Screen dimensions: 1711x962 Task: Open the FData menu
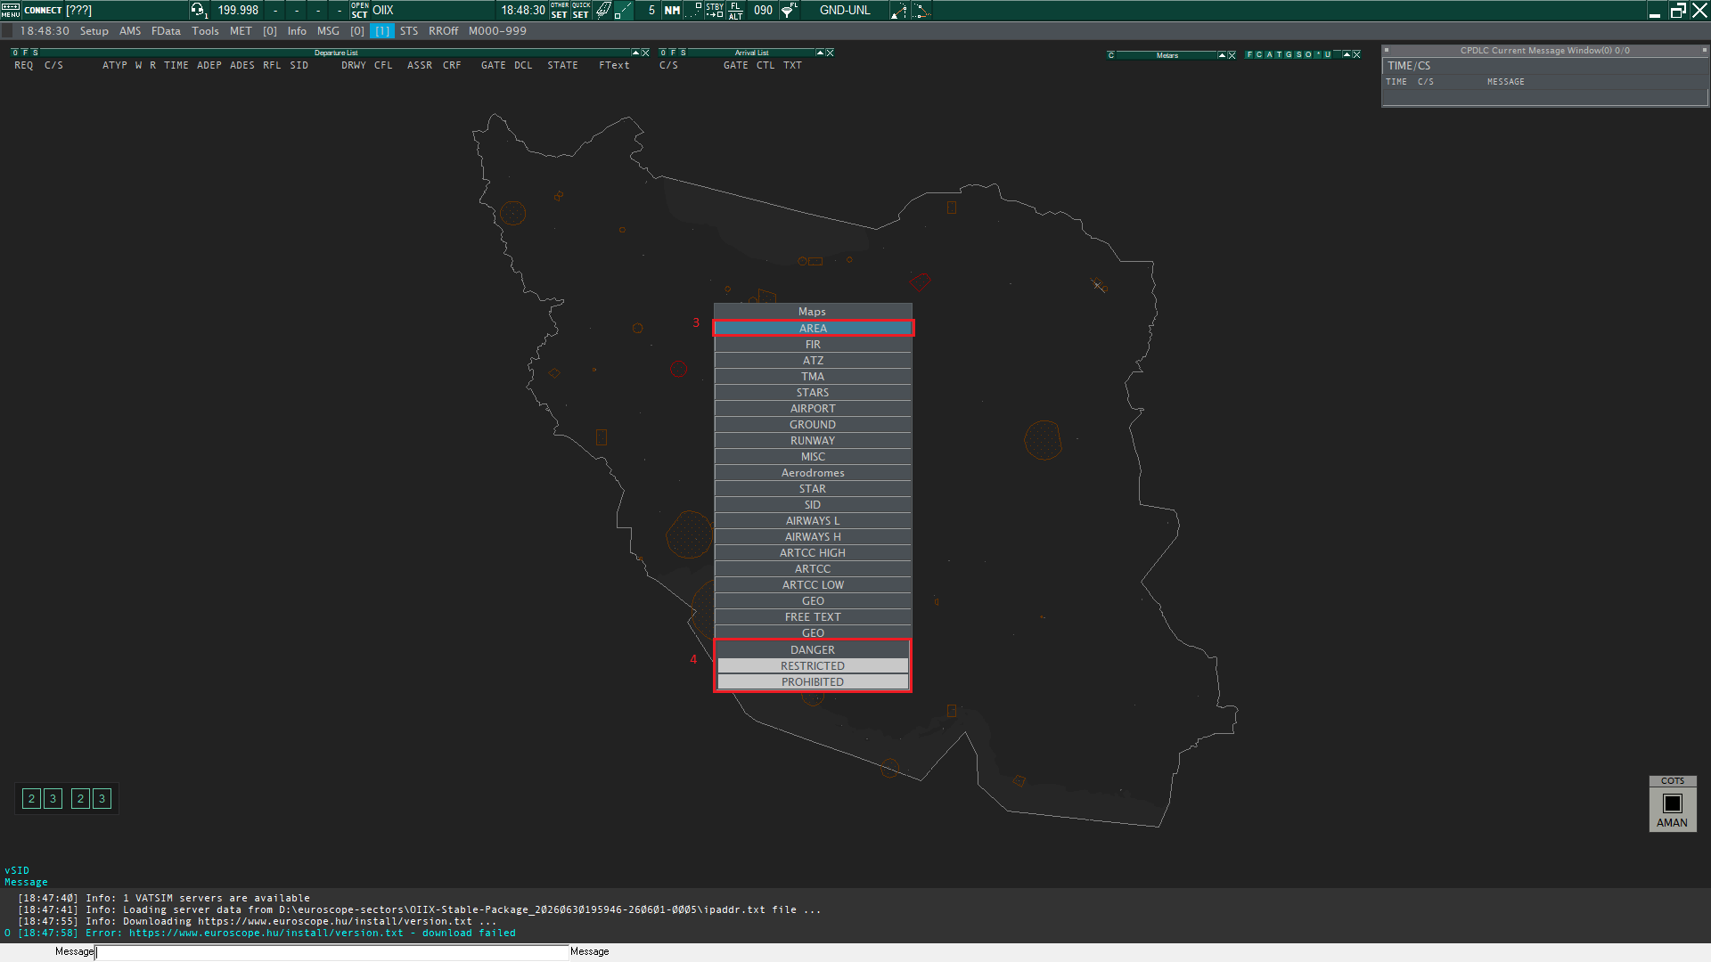(x=166, y=31)
